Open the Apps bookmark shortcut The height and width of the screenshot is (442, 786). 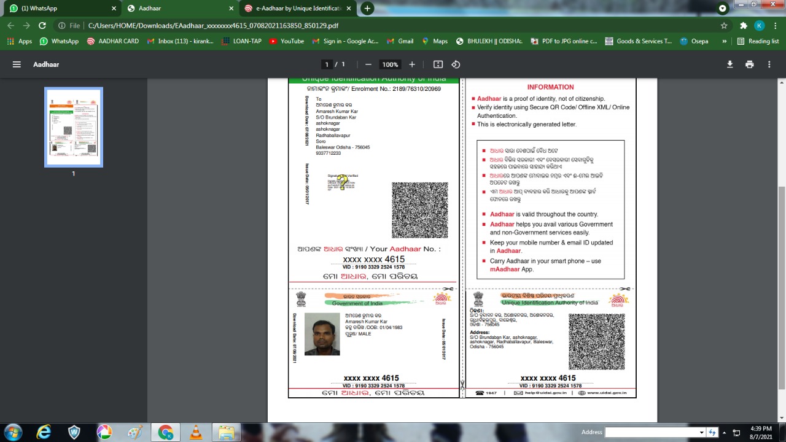(20, 41)
